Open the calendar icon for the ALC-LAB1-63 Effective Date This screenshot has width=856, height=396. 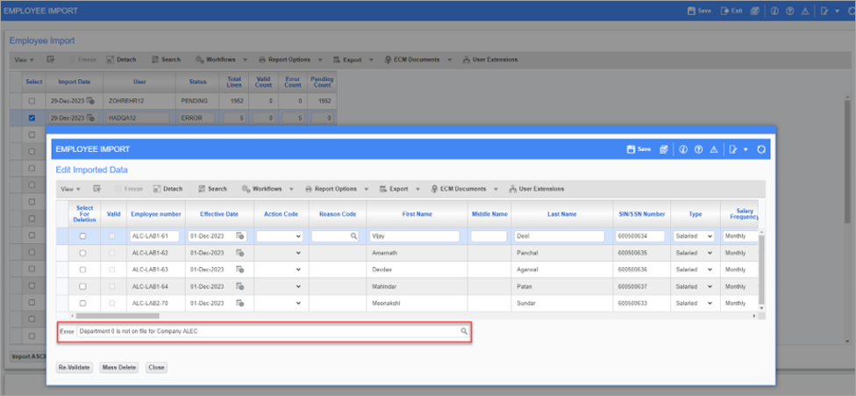(x=239, y=270)
